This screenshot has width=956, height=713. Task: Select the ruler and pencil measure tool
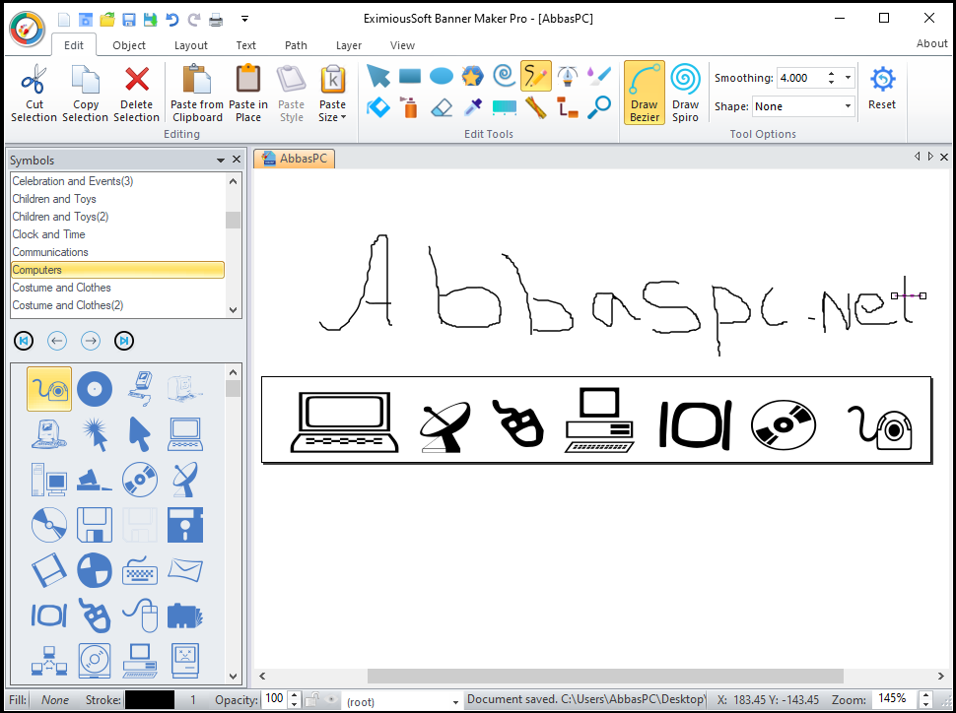coord(536,108)
